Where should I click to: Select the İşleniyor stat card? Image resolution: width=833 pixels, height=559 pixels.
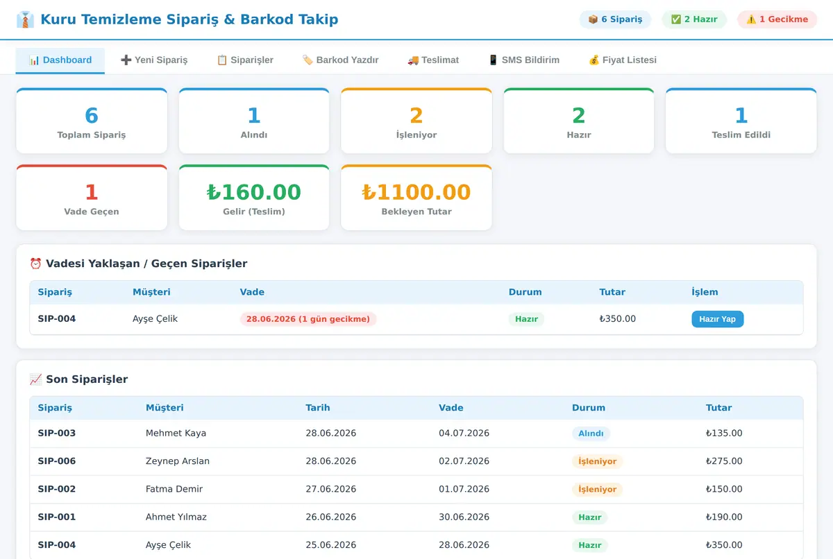point(416,121)
